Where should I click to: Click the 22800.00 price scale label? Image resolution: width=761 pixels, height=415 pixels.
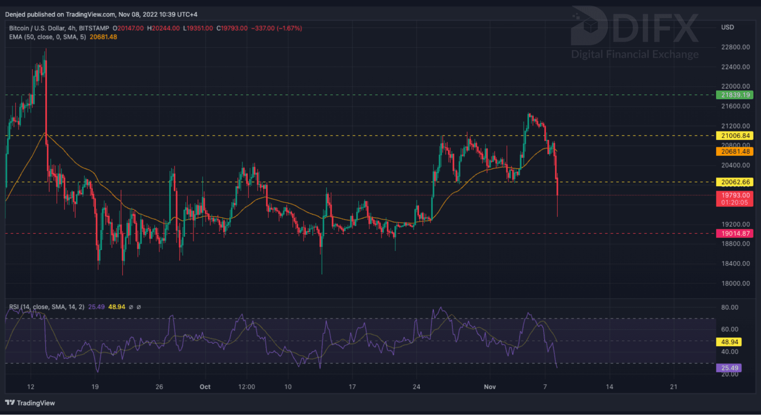click(x=735, y=47)
